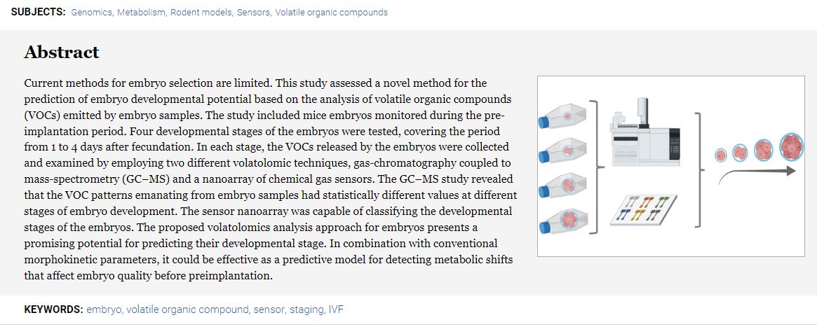Select the sensor keyword link
The image size is (817, 327).
[x=269, y=309]
